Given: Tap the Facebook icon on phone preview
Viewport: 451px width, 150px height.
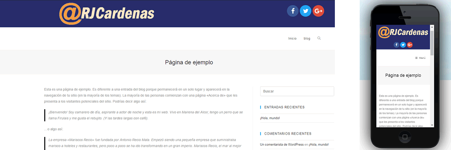Looking at the screenshot, I should click(397, 45).
